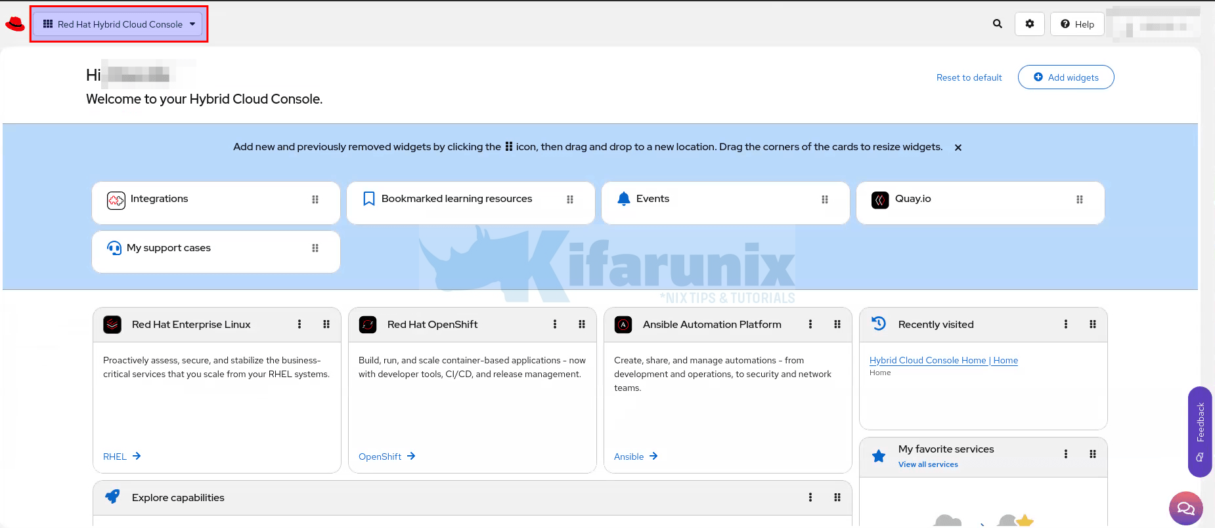
Task: Click the Ansible Automation Platform icon
Action: [x=623, y=325]
